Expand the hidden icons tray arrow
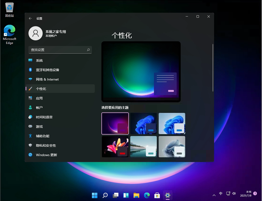 (214, 195)
